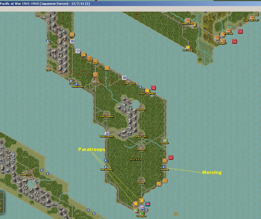Select the green infantry counter west of Singapore

click(x=136, y=210)
